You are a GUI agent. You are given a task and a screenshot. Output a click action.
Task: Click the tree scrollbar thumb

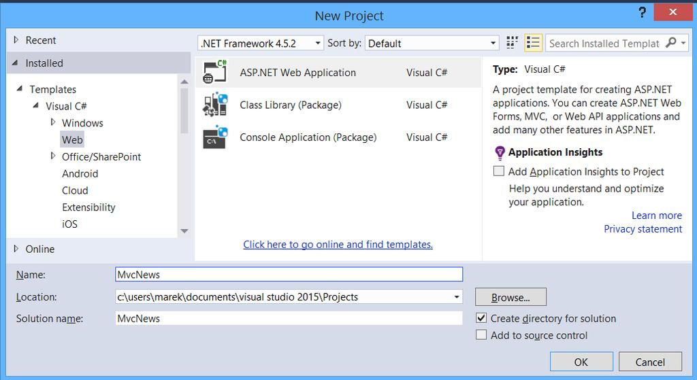pos(184,111)
